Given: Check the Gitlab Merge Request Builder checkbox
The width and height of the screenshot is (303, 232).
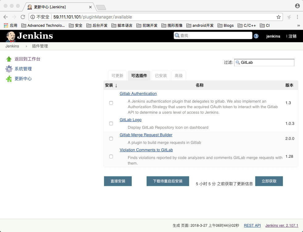Looking at the screenshot, I should coord(111,139).
